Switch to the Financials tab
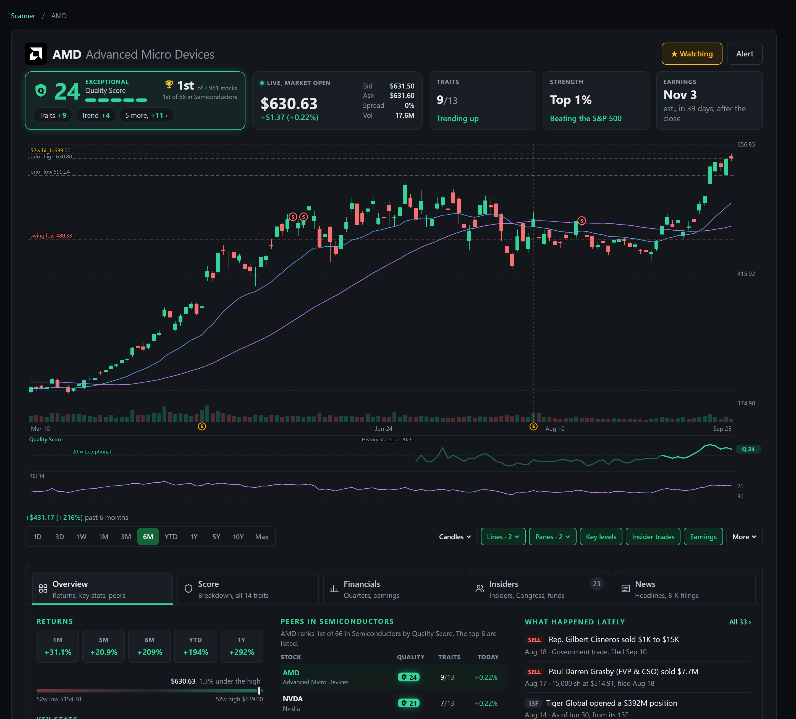The height and width of the screenshot is (719, 796). coord(394,589)
